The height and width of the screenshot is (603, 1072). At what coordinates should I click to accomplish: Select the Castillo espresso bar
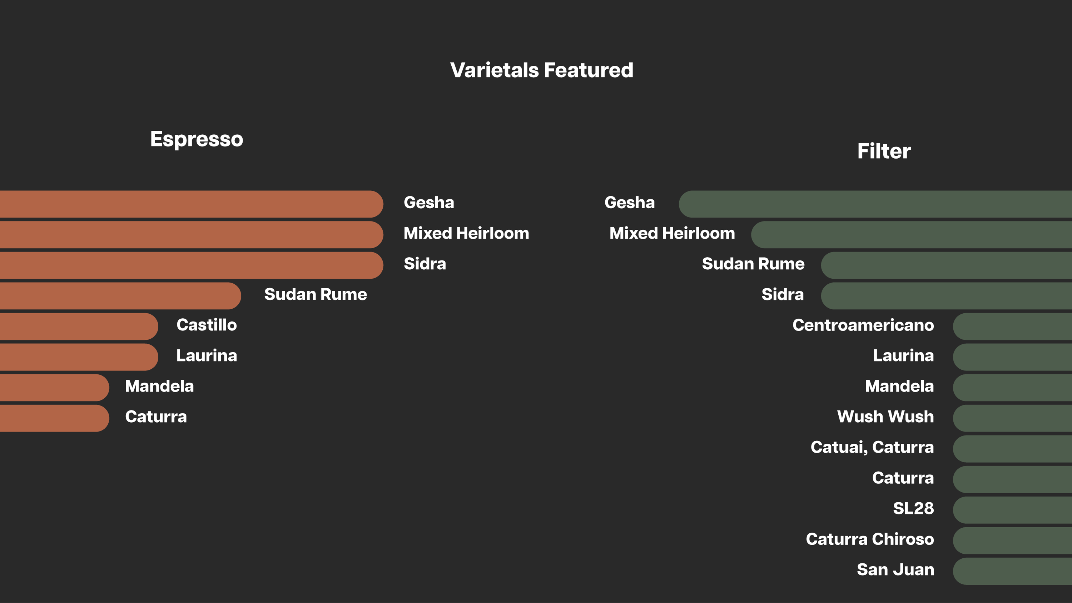(79, 326)
